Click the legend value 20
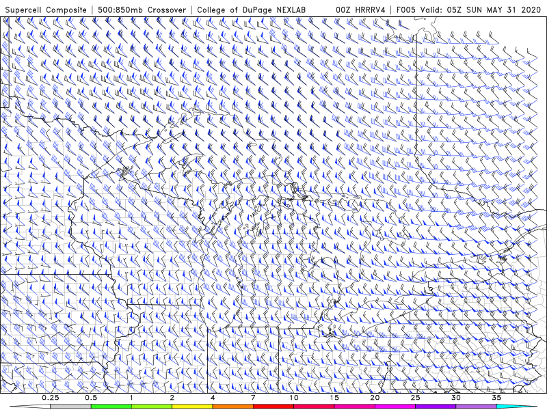This screenshot has width=547, height=410. pos(375,398)
